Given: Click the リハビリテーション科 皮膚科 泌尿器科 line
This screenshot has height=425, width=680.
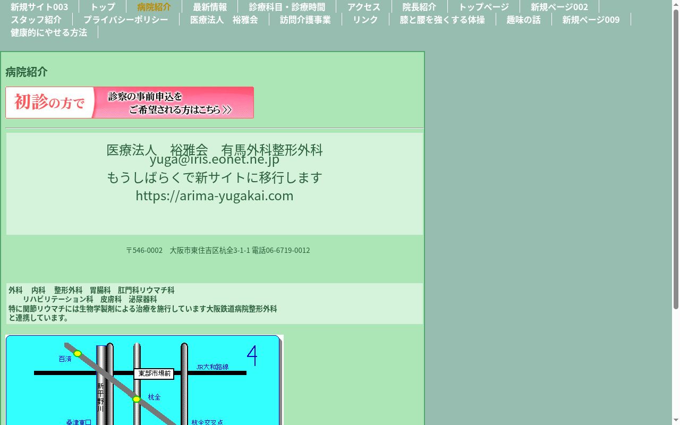Looking at the screenshot, I should (x=90, y=299).
